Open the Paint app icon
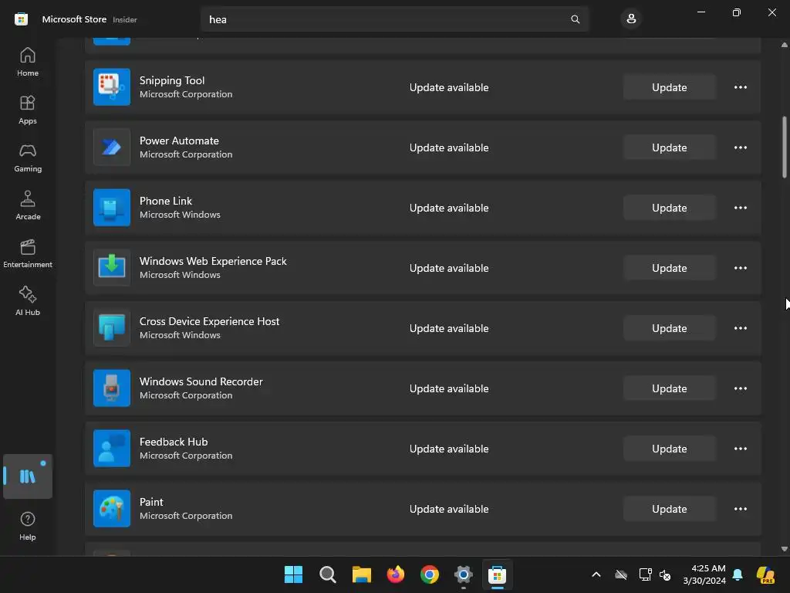 click(112, 508)
